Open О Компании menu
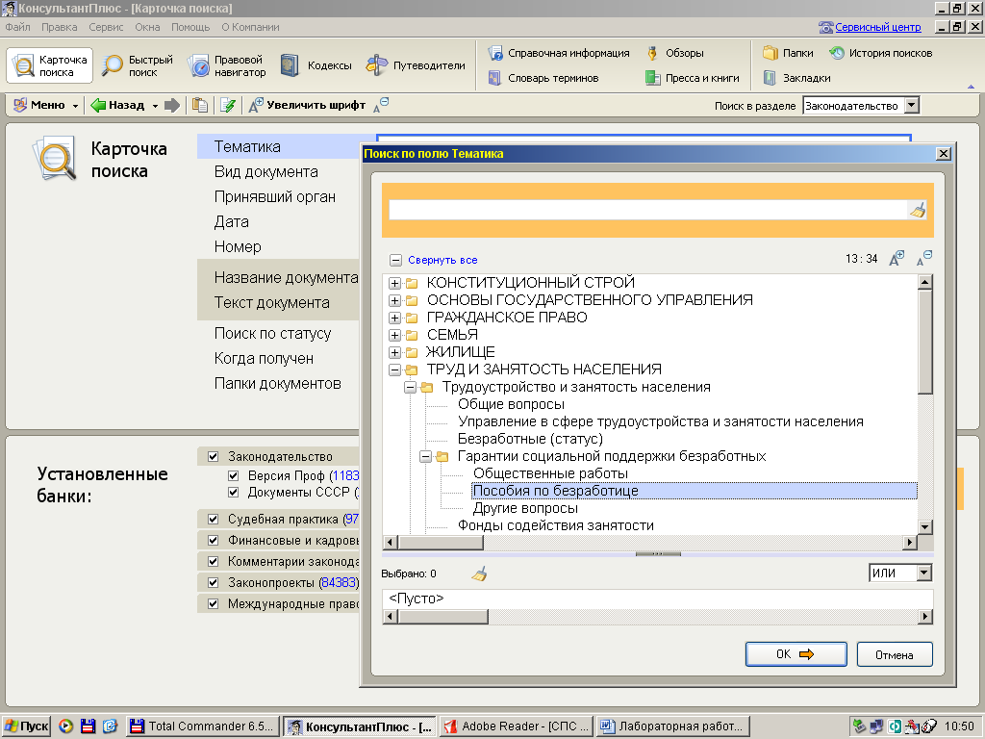 tap(250, 27)
